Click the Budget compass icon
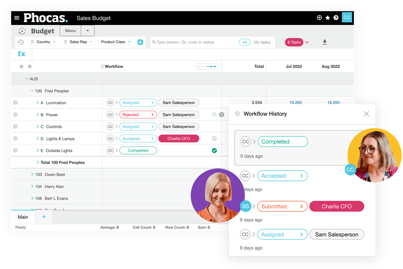This screenshot has height=269, width=403. pos(22,31)
